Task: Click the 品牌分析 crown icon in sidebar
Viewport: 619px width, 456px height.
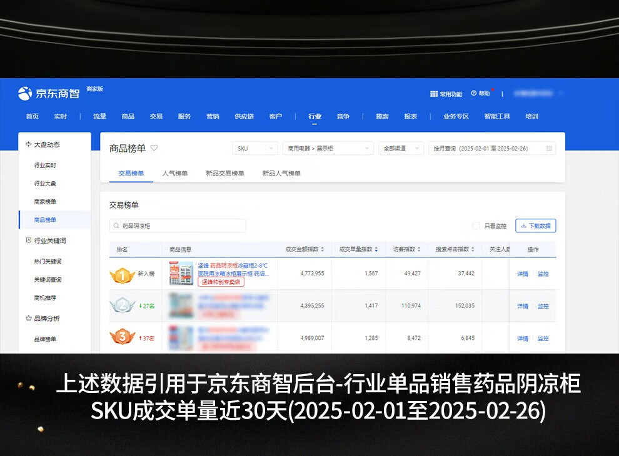Action: pyautogui.click(x=28, y=319)
